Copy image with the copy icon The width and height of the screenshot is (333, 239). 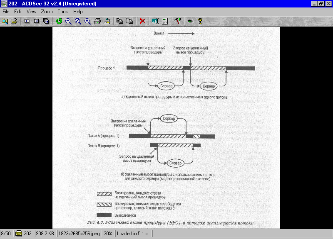(x=119, y=21)
